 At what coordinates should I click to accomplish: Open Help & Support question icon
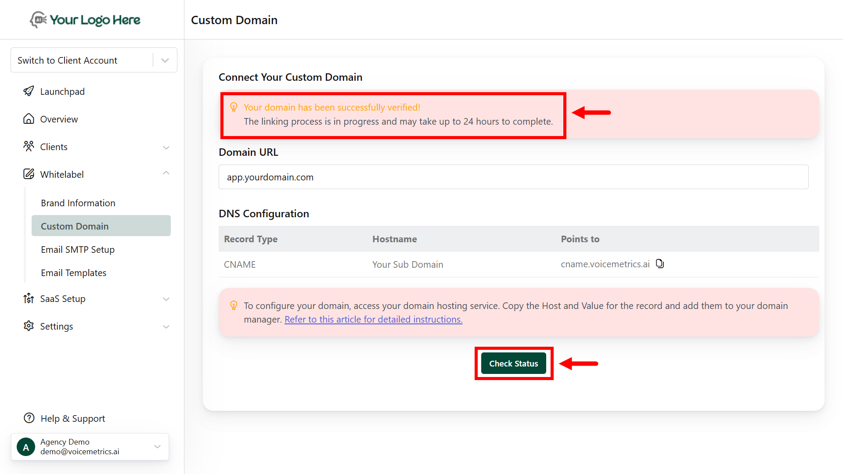click(29, 418)
